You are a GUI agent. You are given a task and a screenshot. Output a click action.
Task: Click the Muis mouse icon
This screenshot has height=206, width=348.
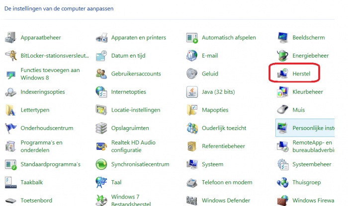[x=282, y=110]
